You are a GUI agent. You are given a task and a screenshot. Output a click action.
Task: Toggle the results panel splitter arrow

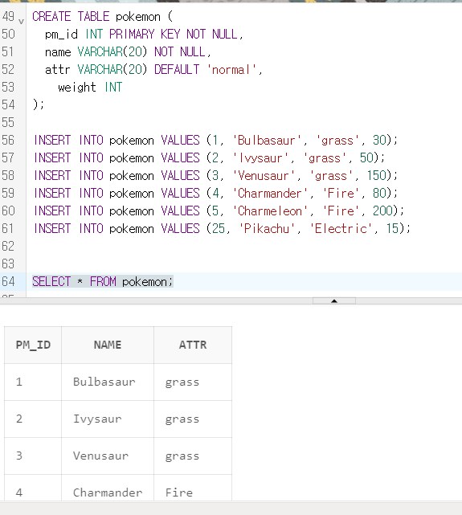pos(334,300)
